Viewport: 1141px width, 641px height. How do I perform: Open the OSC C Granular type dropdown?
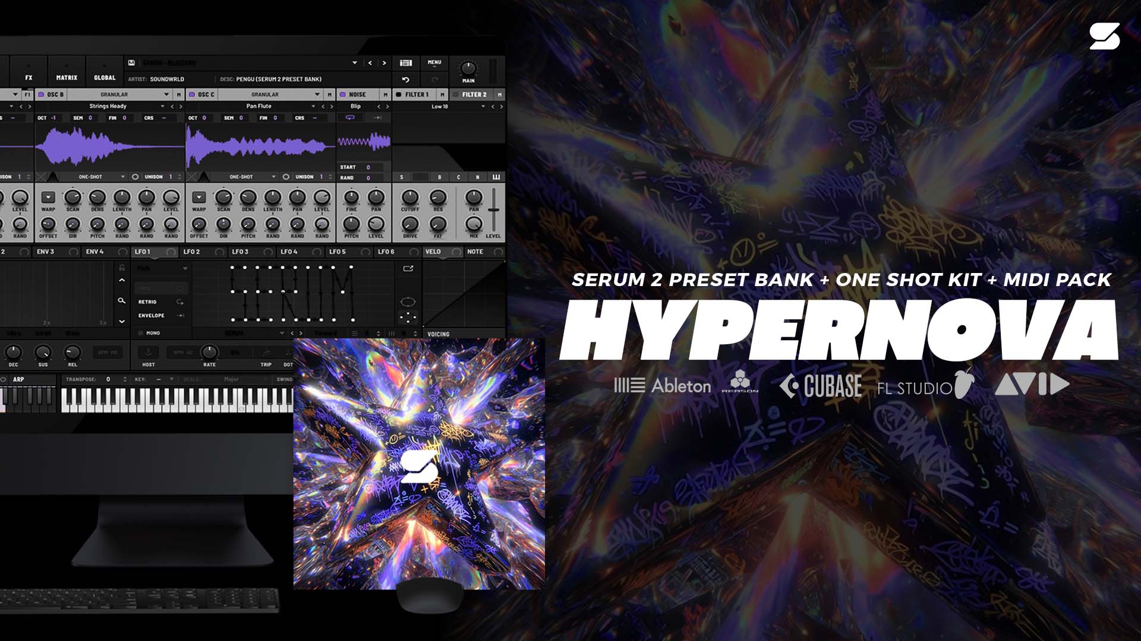tap(317, 94)
